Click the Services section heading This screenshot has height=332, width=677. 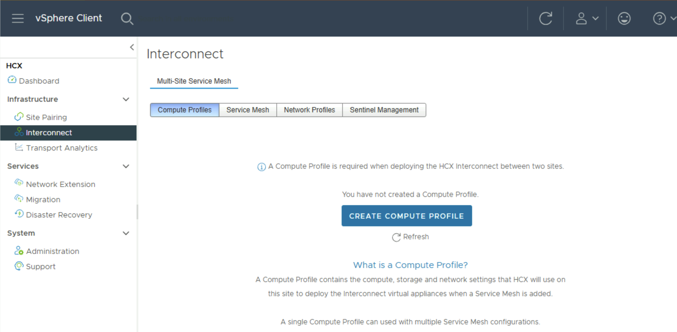(x=23, y=166)
